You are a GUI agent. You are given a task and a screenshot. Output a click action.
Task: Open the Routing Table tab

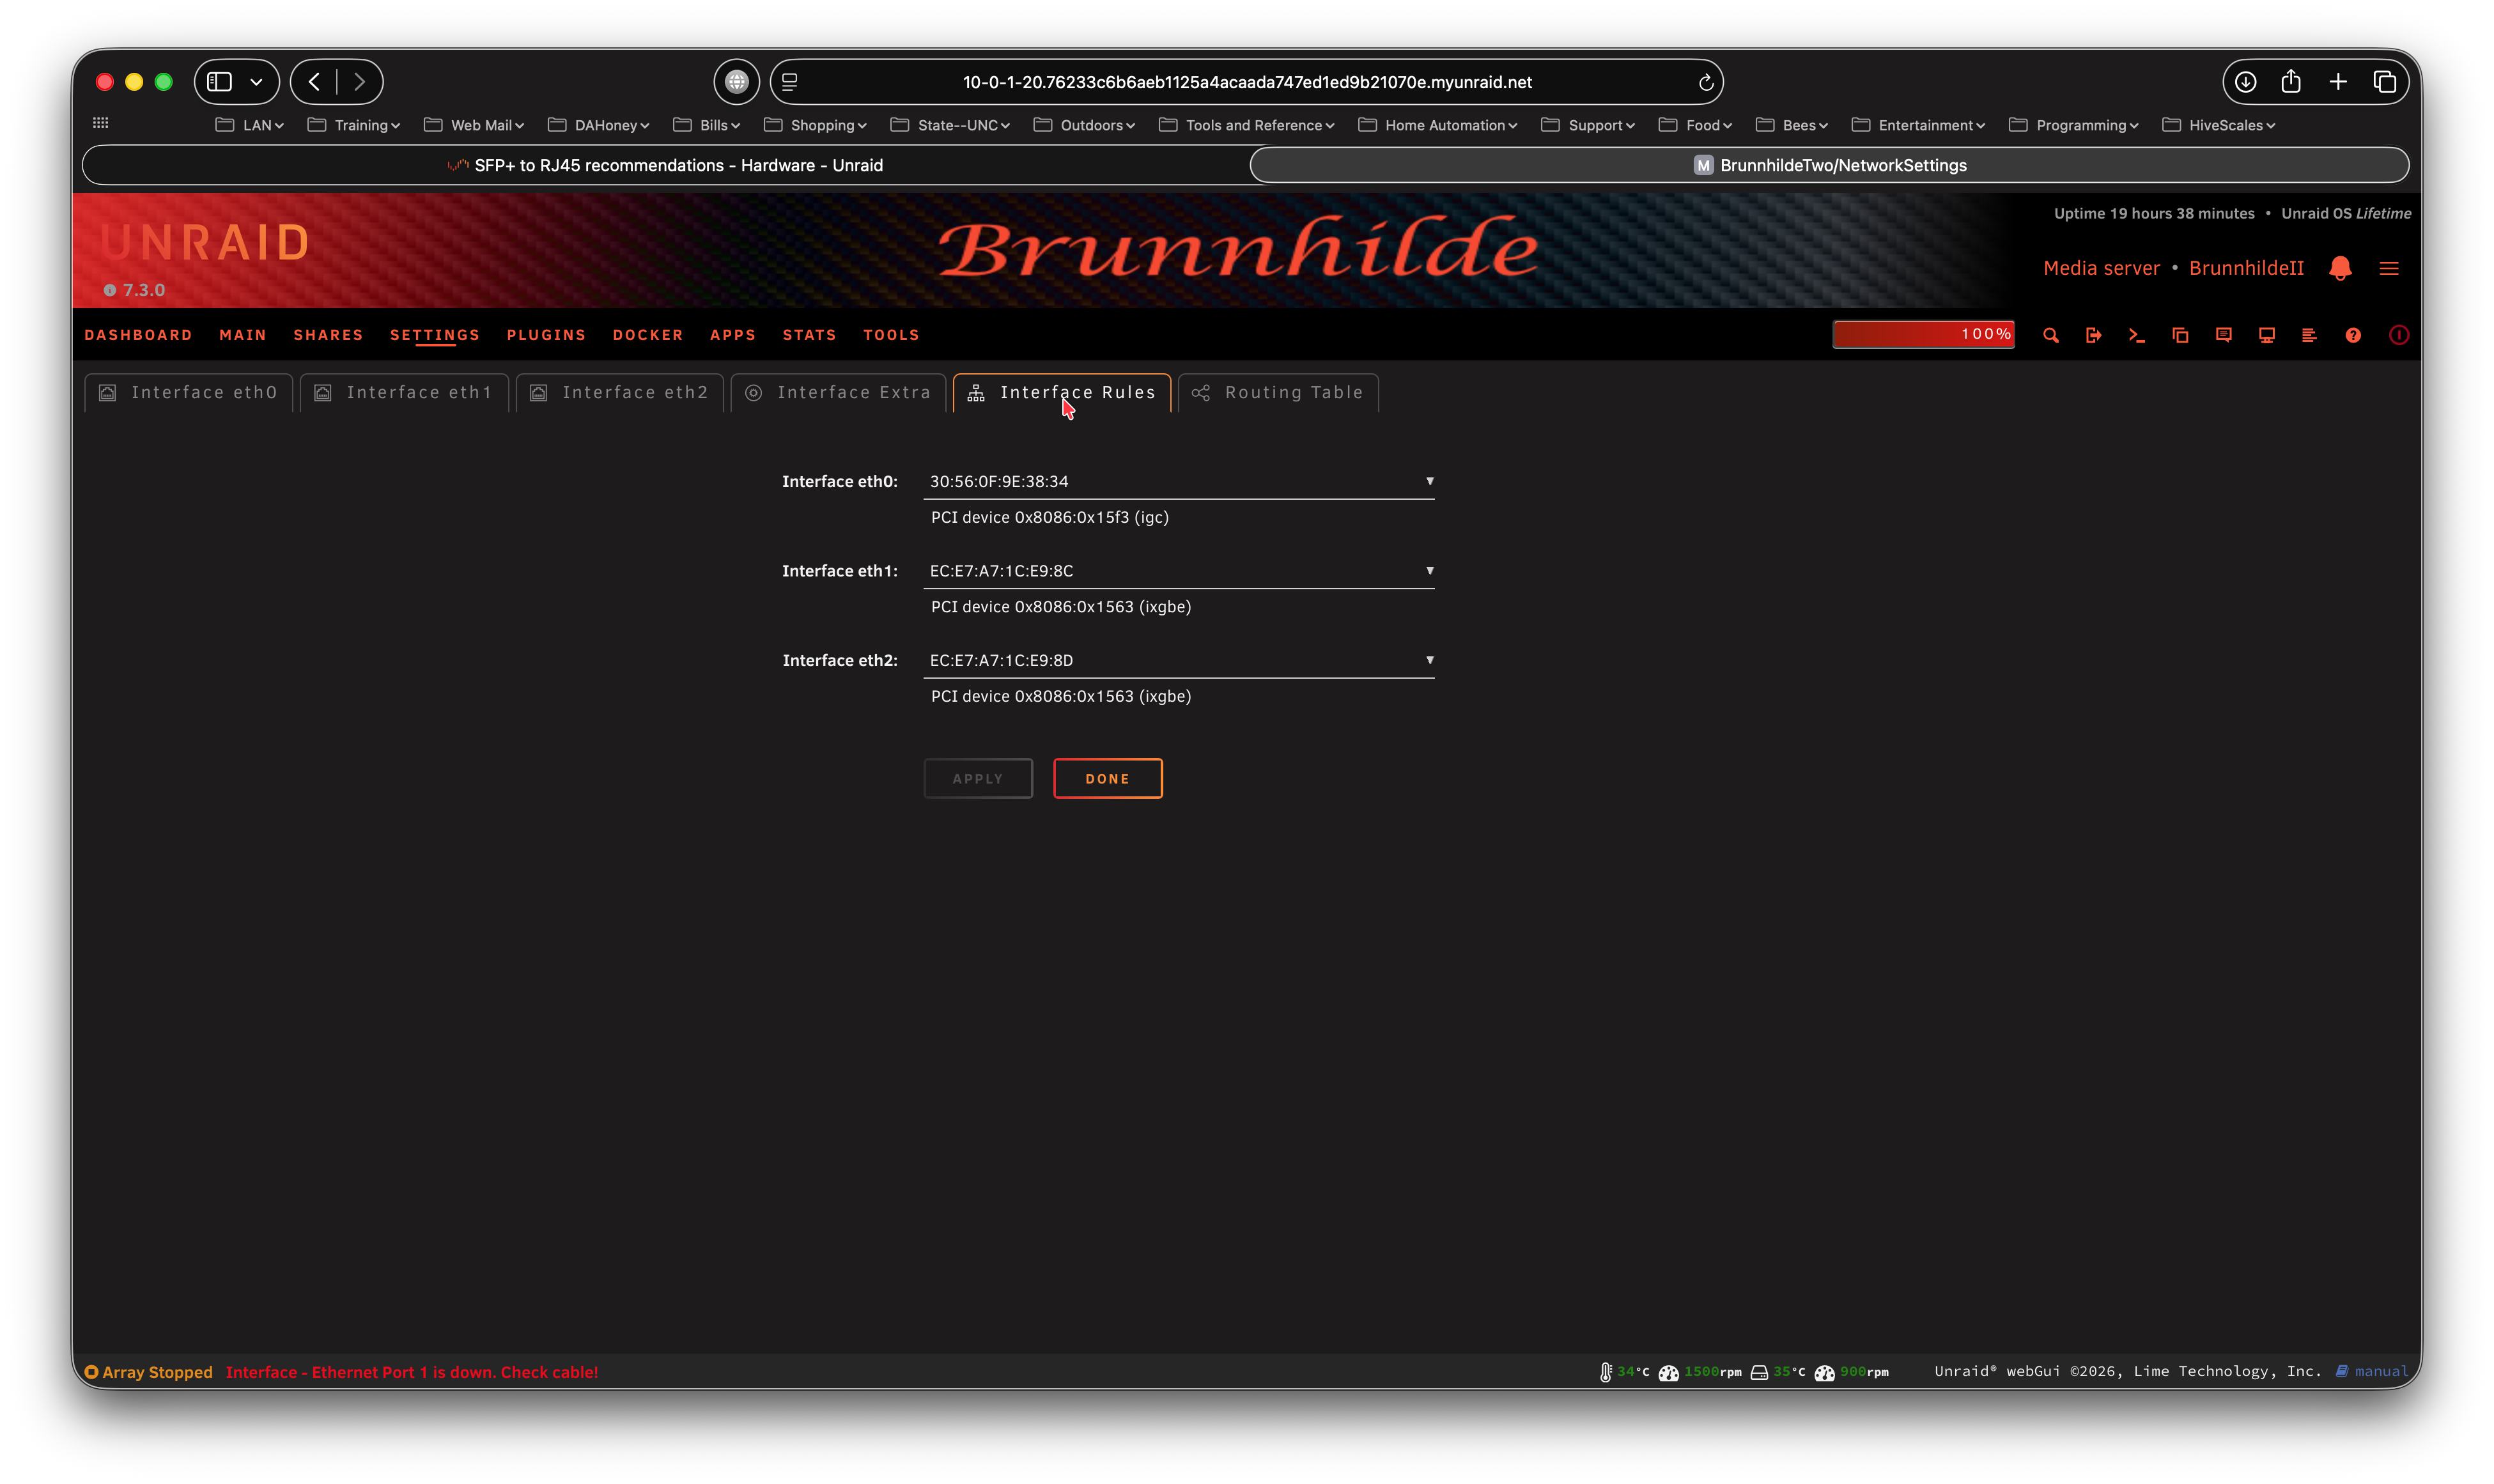1278,393
